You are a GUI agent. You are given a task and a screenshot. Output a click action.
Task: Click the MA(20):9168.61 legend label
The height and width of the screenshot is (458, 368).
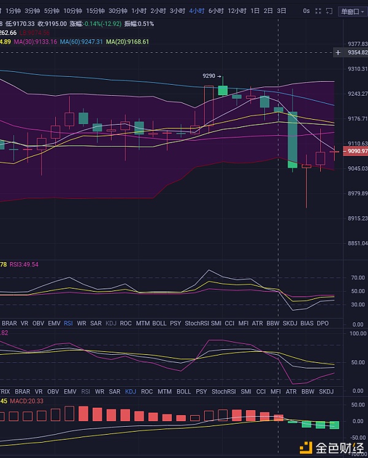tap(128, 42)
